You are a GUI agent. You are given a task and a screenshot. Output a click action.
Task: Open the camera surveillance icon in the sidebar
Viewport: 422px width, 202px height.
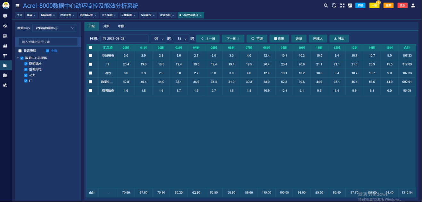[x=5, y=55]
